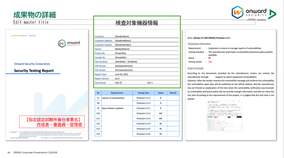The image size is (284, 158).
Task: Click the Report Version value b1.0
Action: 117,78
